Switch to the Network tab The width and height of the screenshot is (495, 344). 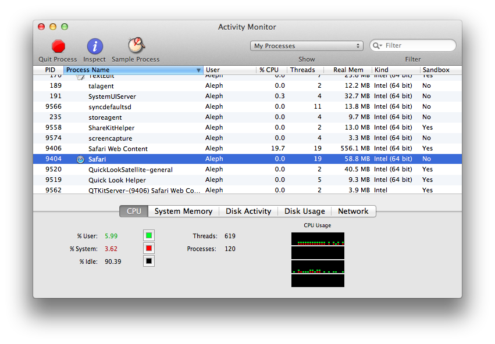353,212
